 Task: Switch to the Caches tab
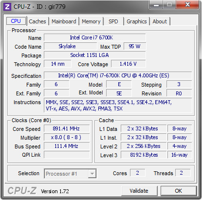tap(37, 21)
